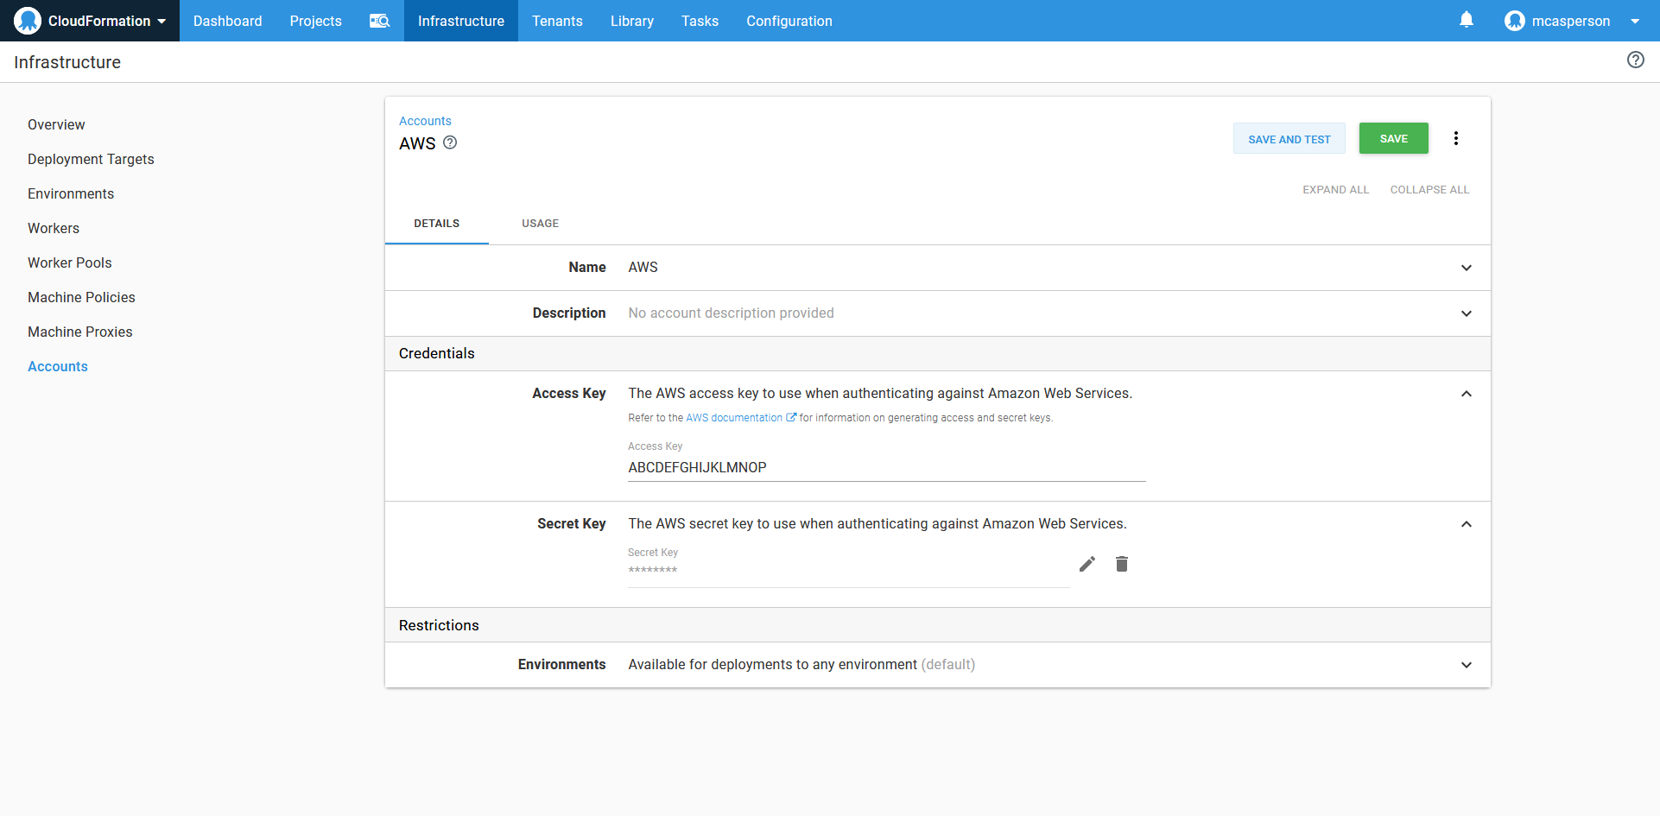Open the search projects icon in navbar
Screen dimensions: 1660x816
379,21
